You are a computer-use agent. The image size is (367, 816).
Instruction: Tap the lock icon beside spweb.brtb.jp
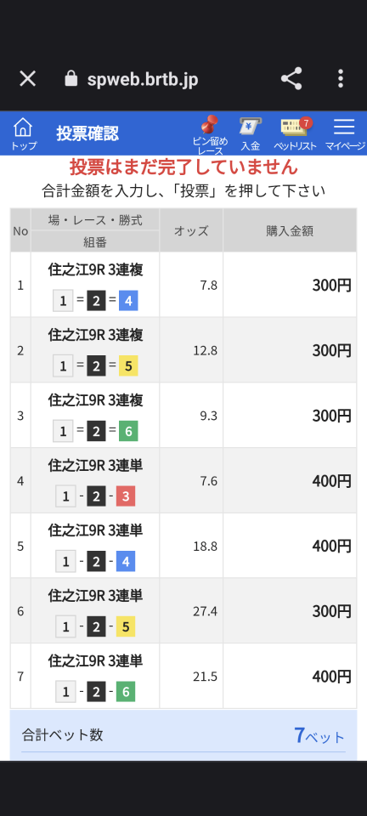point(71,78)
